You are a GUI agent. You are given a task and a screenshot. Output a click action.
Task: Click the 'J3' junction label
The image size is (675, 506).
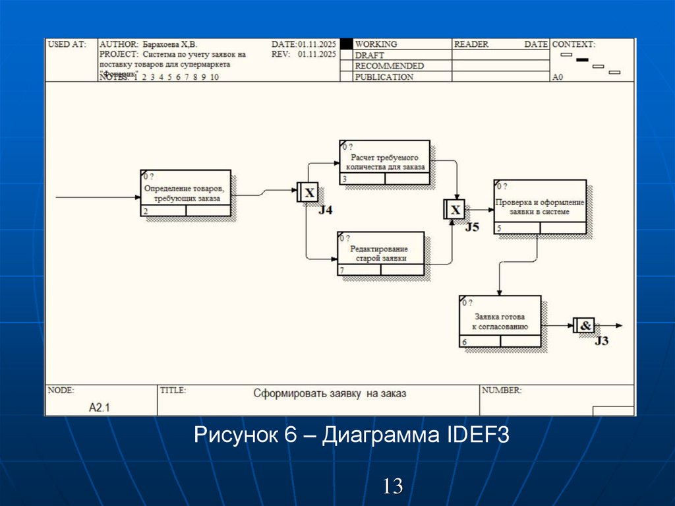[601, 341]
